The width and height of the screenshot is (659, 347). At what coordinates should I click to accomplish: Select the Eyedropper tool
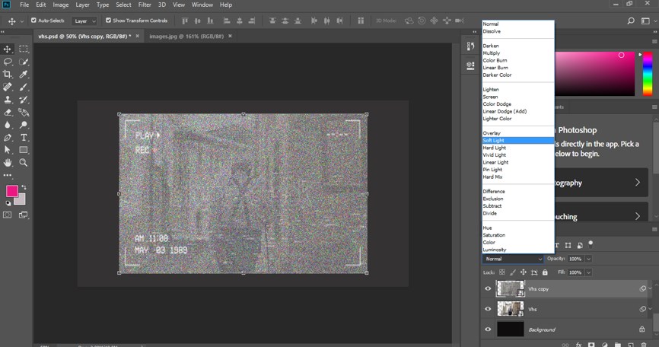pos(24,74)
